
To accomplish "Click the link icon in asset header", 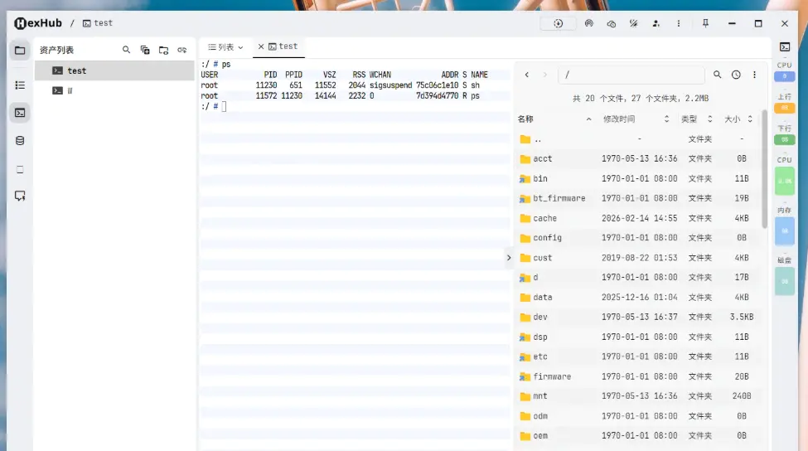I will point(182,50).
